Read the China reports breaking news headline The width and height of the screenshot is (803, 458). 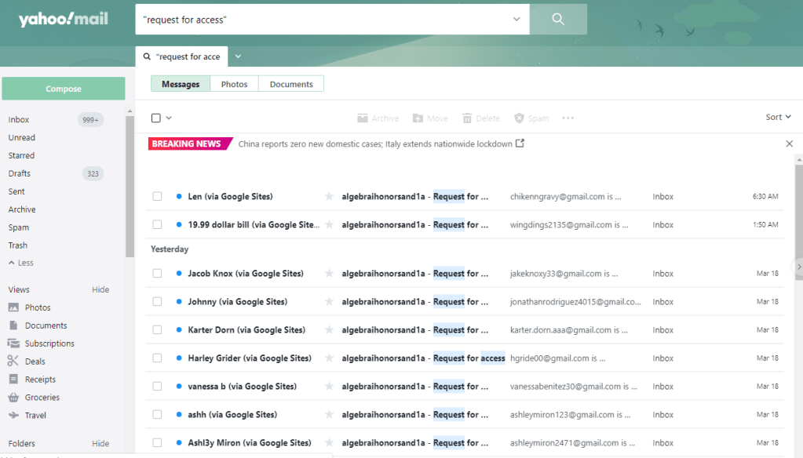(x=375, y=144)
